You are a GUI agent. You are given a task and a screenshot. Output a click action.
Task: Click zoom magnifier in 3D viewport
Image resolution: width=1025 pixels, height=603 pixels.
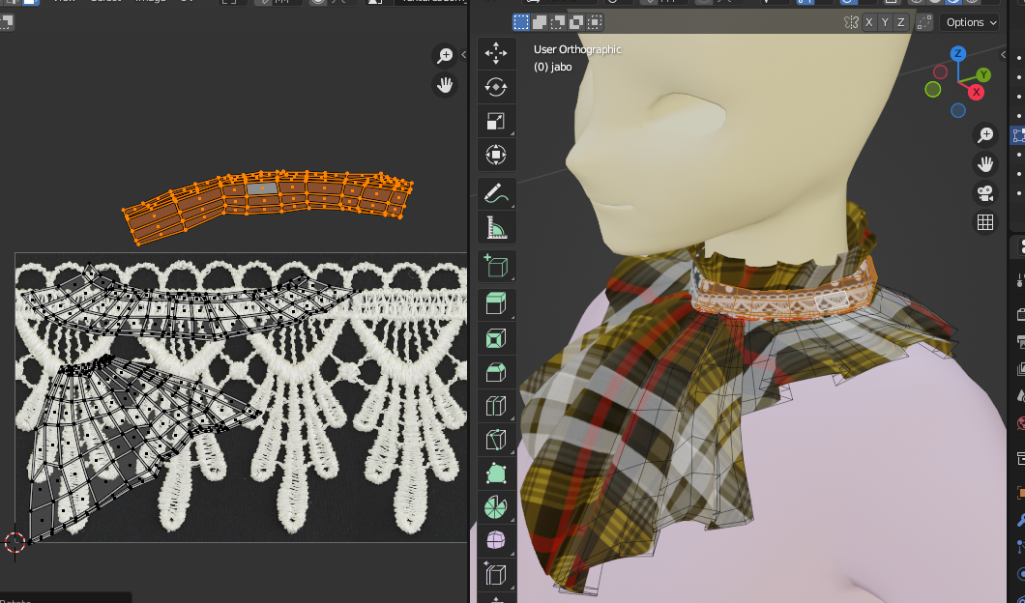[985, 134]
